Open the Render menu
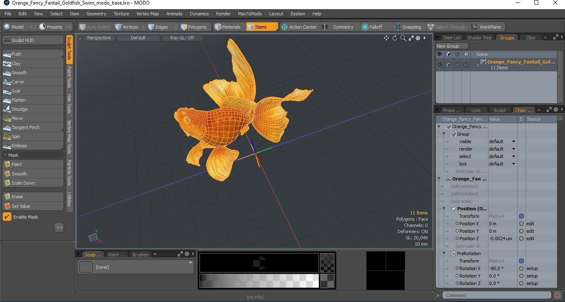Screen dimensions: 565x302 pyautogui.click(x=223, y=14)
